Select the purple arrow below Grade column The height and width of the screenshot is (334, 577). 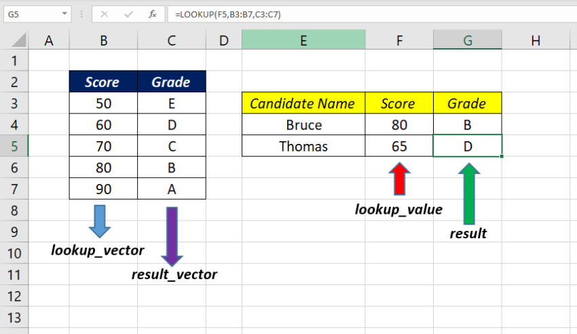[x=171, y=235]
